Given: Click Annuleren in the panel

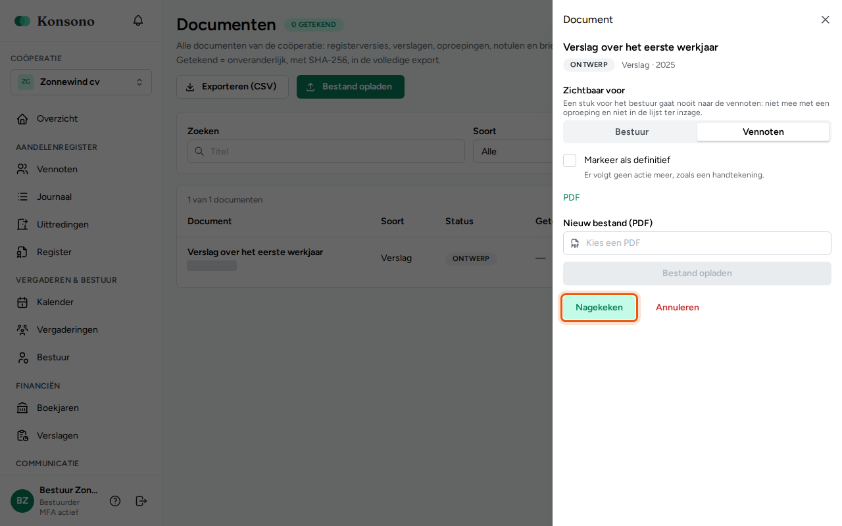Looking at the screenshot, I should tap(678, 308).
